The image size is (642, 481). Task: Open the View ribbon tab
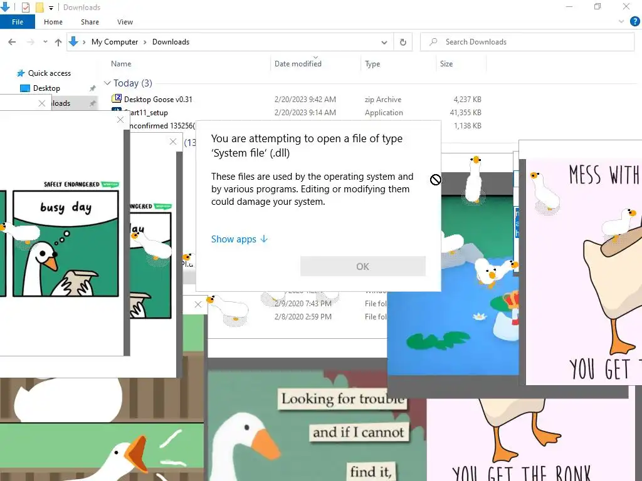pyautogui.click(x=125, y=22)
